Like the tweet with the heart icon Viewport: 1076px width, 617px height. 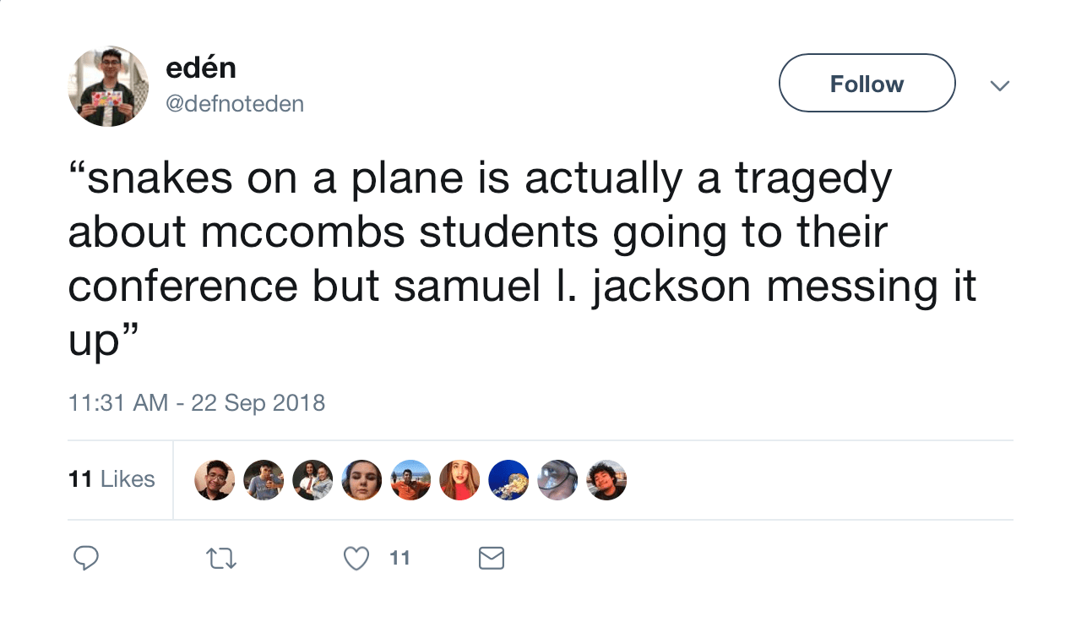pos(357,558)
